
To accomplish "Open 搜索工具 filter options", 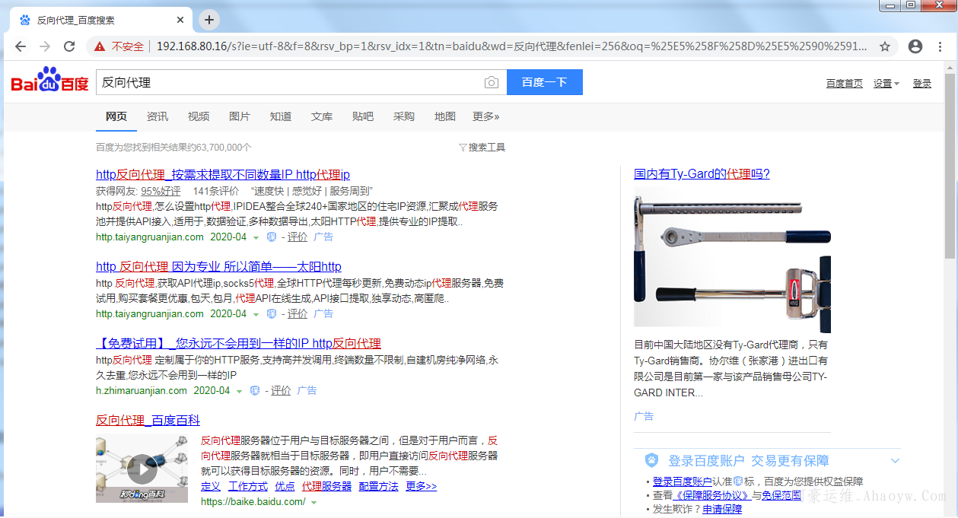I will coord(482,148).
